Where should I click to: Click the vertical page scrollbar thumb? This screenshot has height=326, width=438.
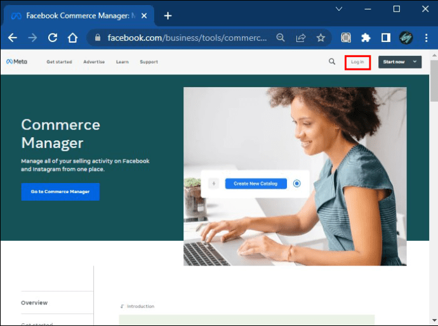434,81
